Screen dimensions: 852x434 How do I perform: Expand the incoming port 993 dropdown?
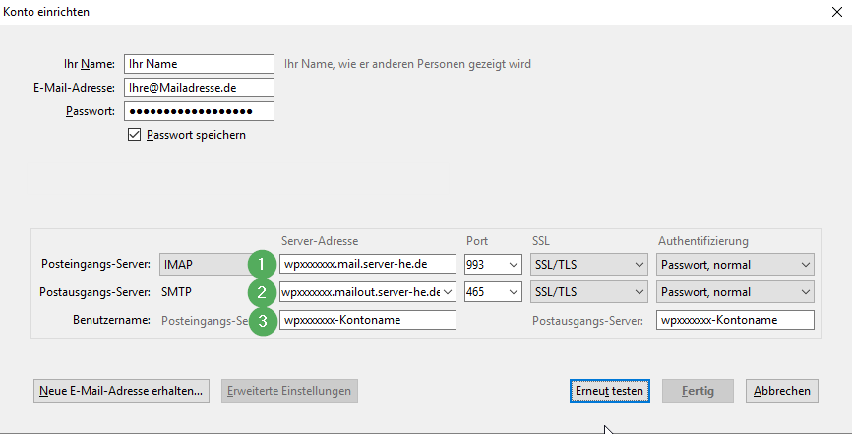493,264
